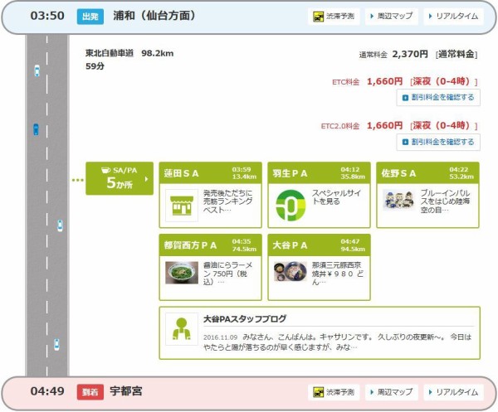The image size is (498, 412).
Task: Click the 大谷PA meal photo
Action: click(x=290, y=272)
